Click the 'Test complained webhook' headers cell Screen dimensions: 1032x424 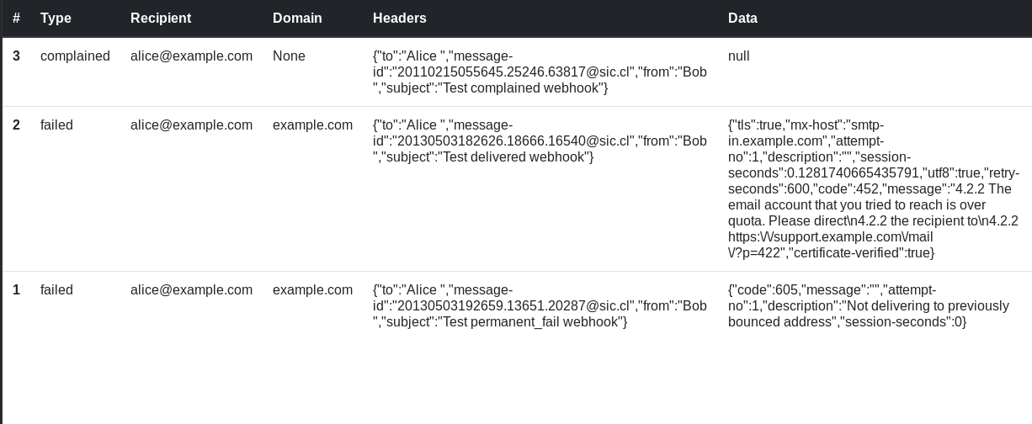pyautogui.click(x=540, y=72)
